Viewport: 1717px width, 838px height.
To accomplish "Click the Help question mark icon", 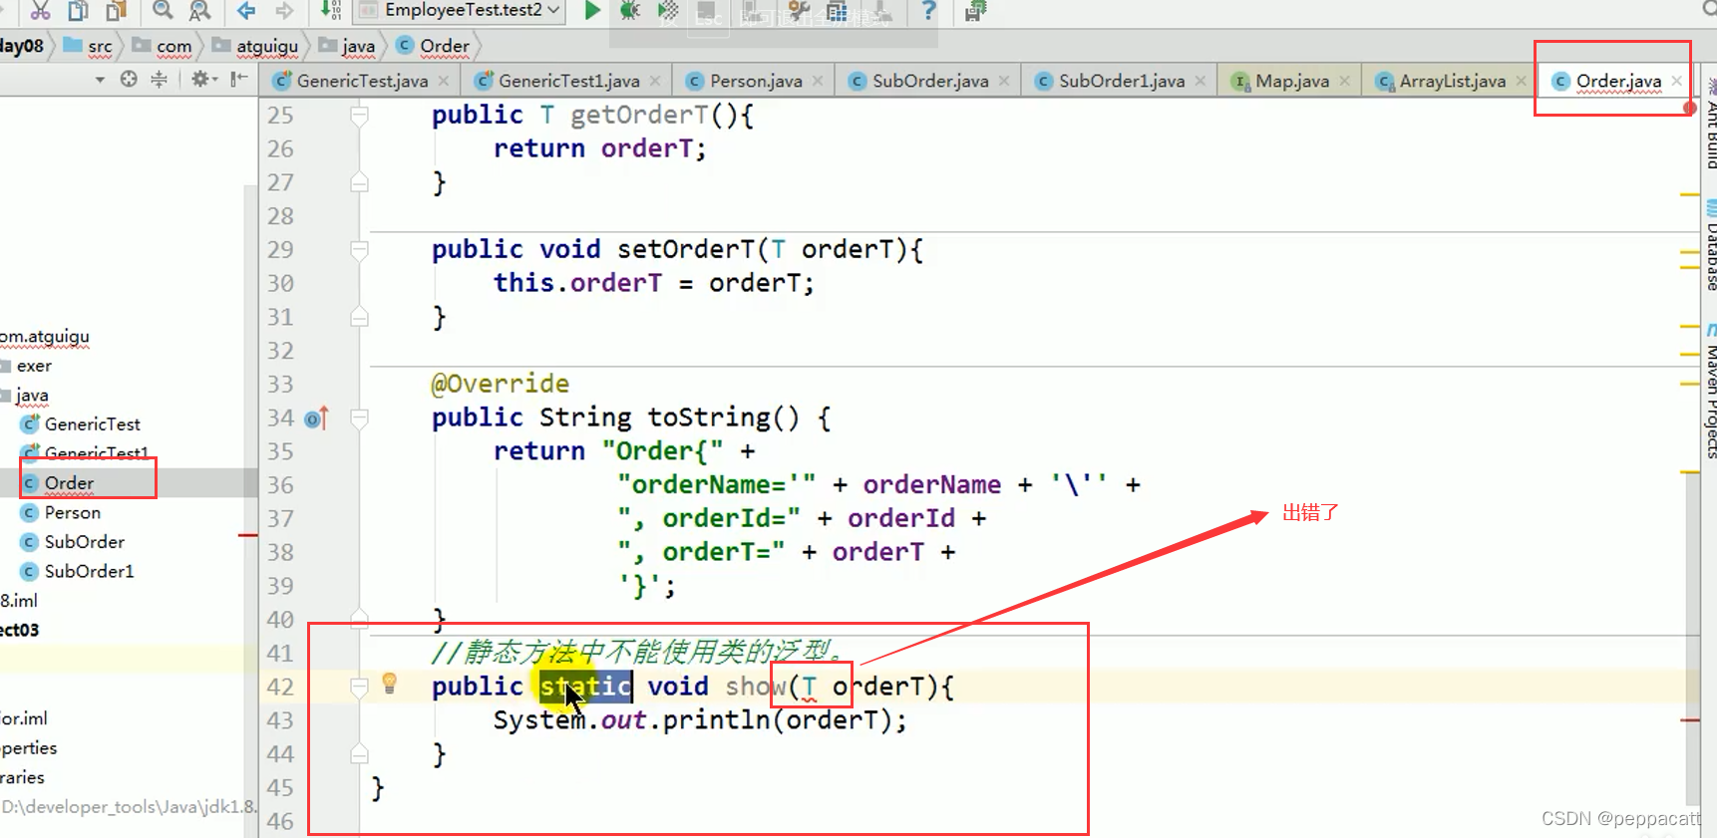I will [928, 10].
